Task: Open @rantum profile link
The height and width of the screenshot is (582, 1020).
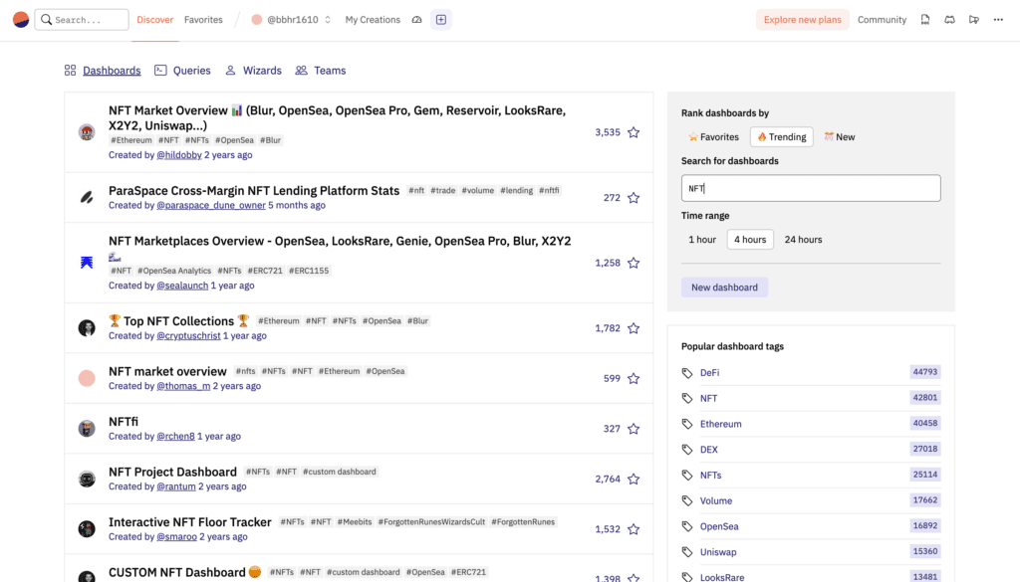Action: coord(176,486)
